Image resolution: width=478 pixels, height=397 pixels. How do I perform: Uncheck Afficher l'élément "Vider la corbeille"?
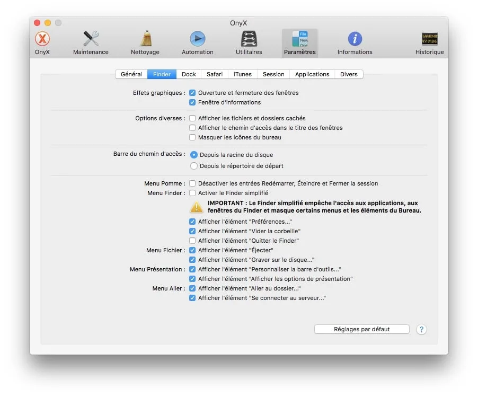coord(192,231)
